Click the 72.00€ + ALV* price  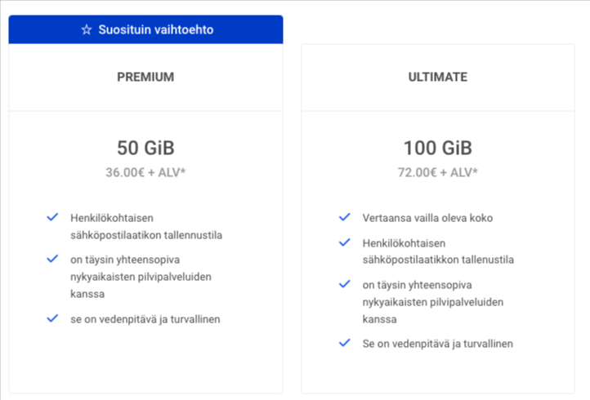[x=438, y=172]
